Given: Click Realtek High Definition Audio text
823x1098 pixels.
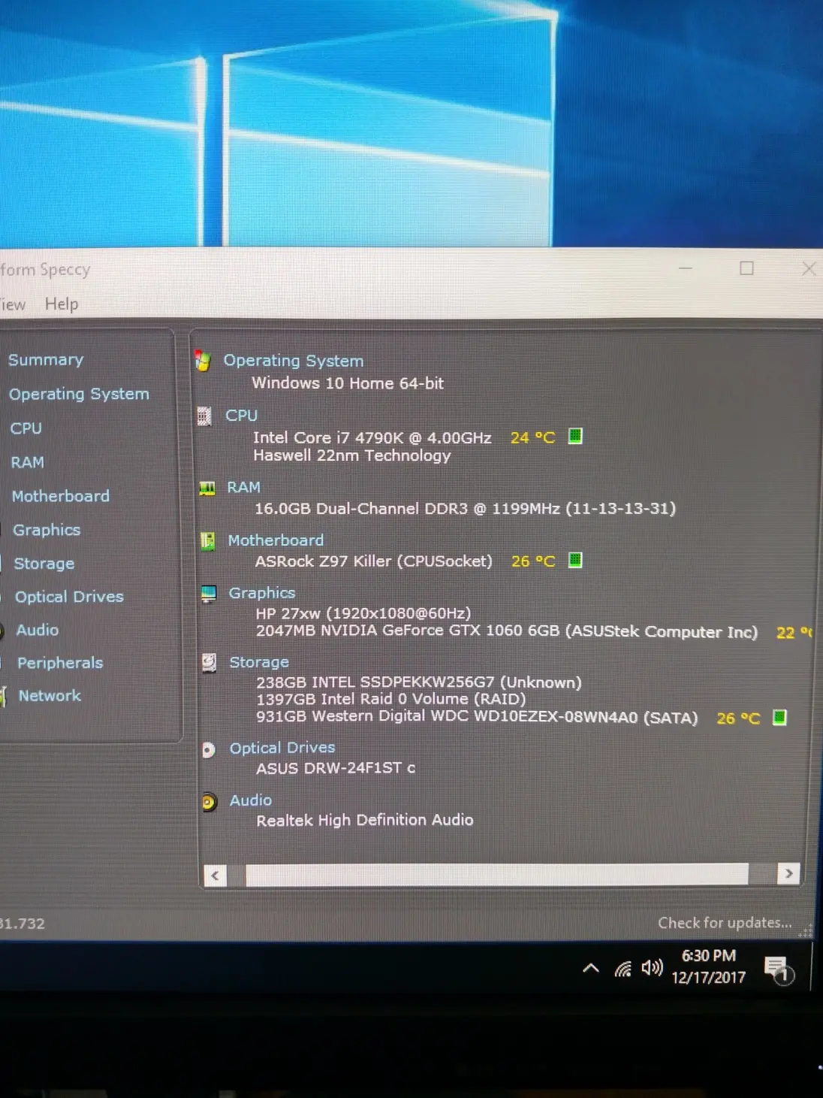Looking at the screenshot, I should tap(365, 820).
